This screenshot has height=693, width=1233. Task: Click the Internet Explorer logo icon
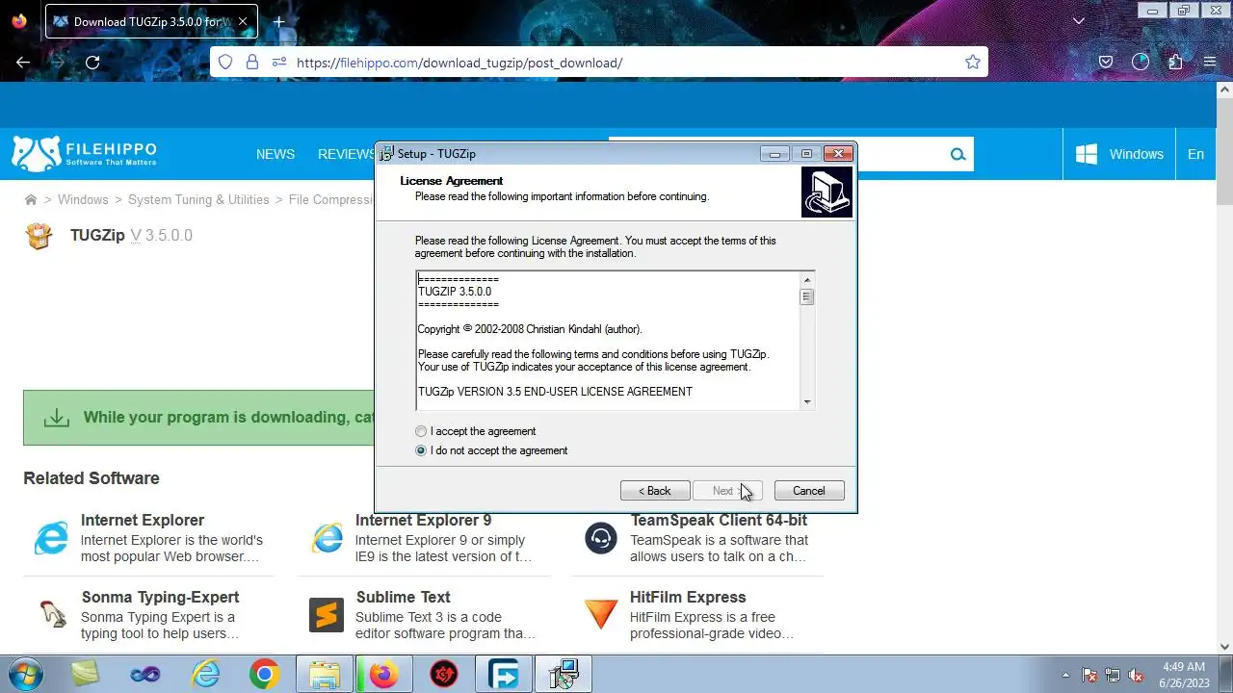click(x=52, y=538)
